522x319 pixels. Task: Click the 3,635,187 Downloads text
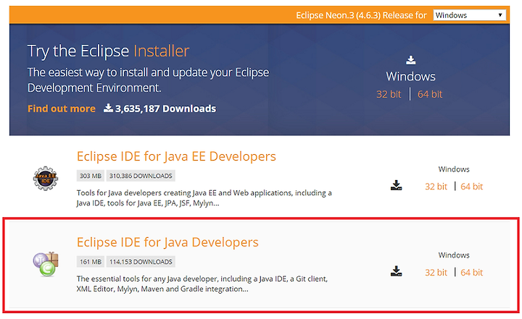[x=165, y=109]
